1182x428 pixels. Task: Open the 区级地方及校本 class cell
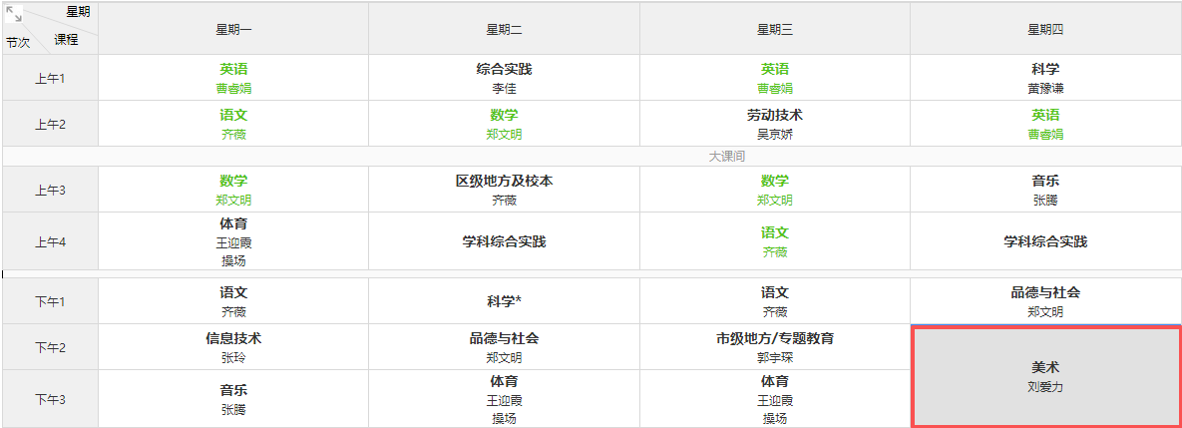504,190
